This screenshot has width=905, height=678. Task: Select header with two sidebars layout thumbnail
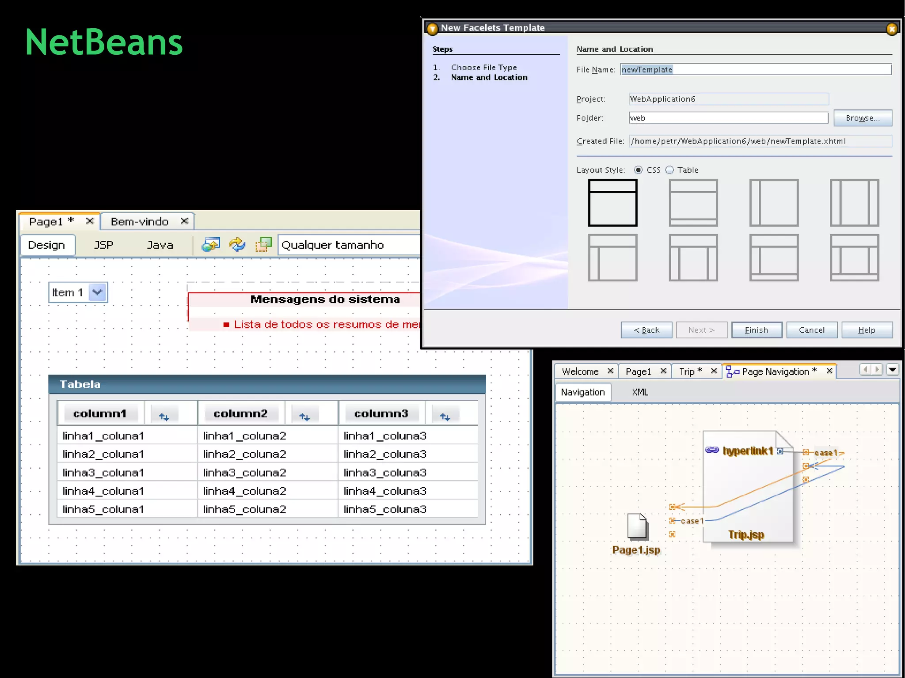693,258
